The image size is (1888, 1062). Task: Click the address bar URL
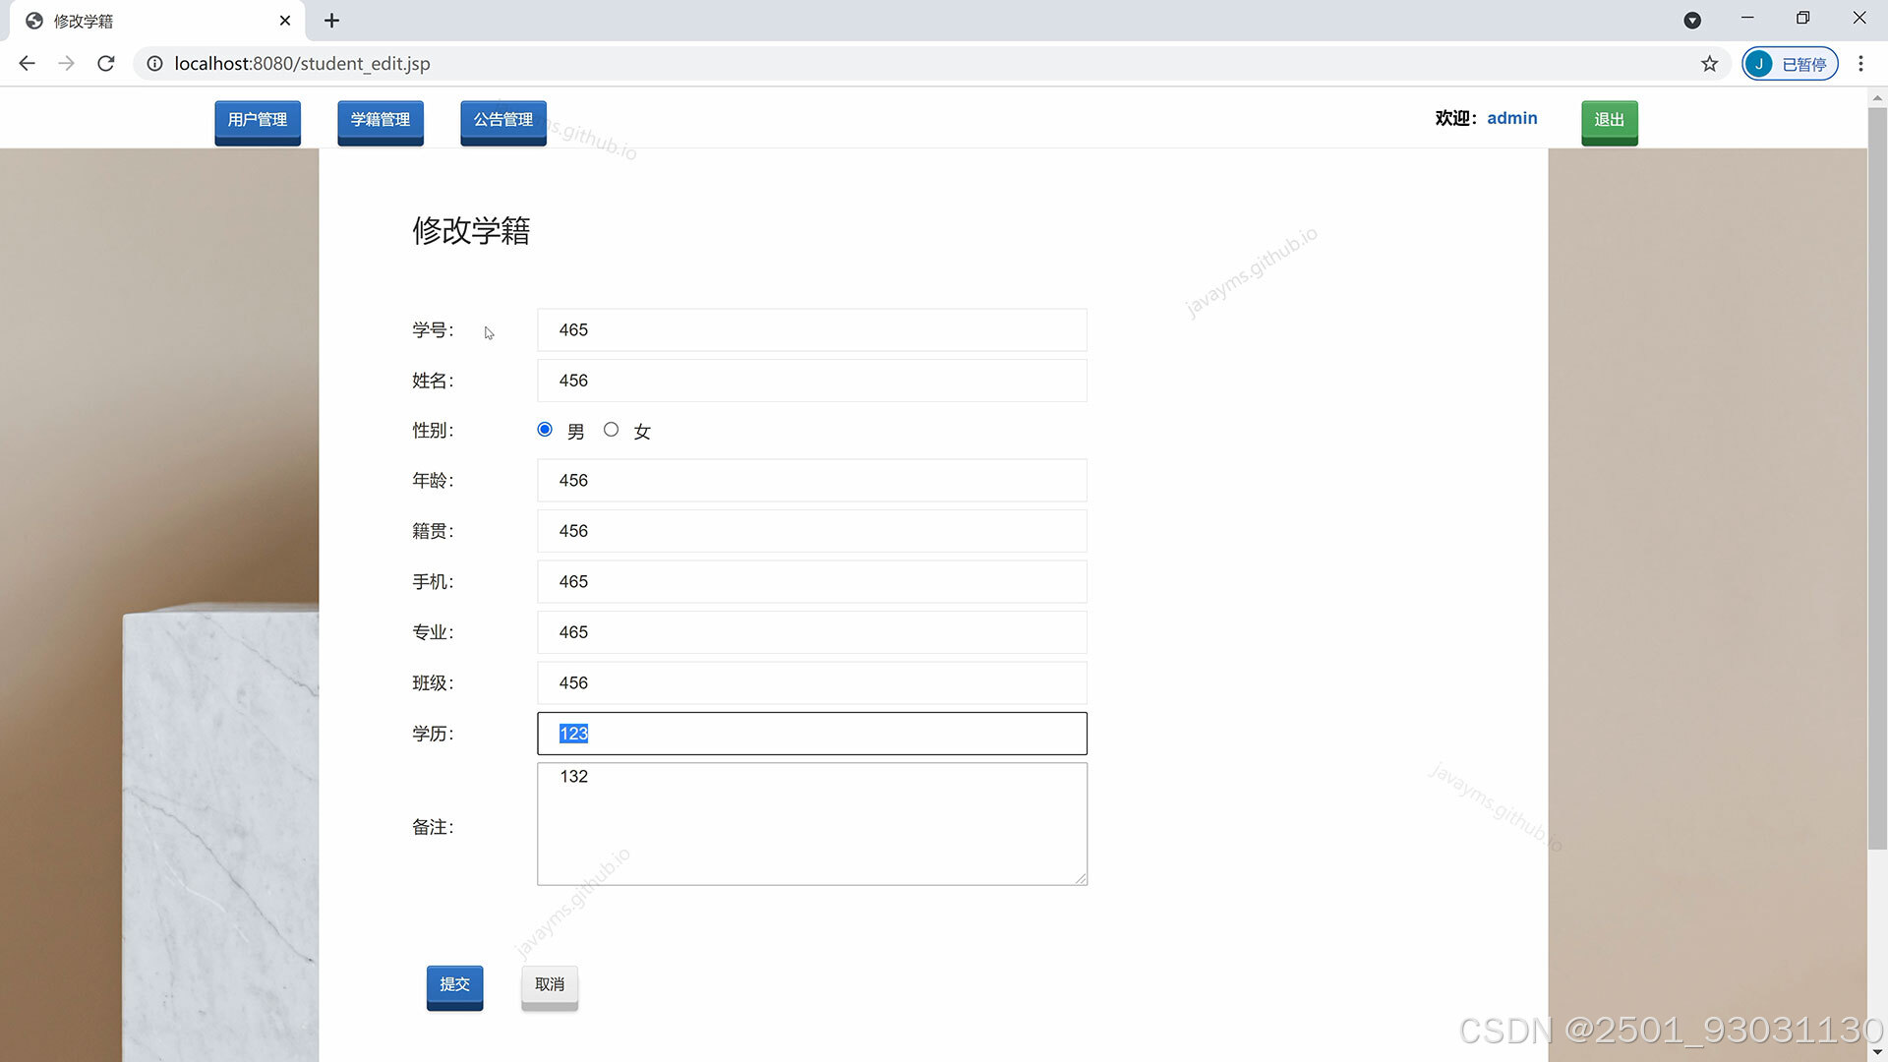[302, 64]
